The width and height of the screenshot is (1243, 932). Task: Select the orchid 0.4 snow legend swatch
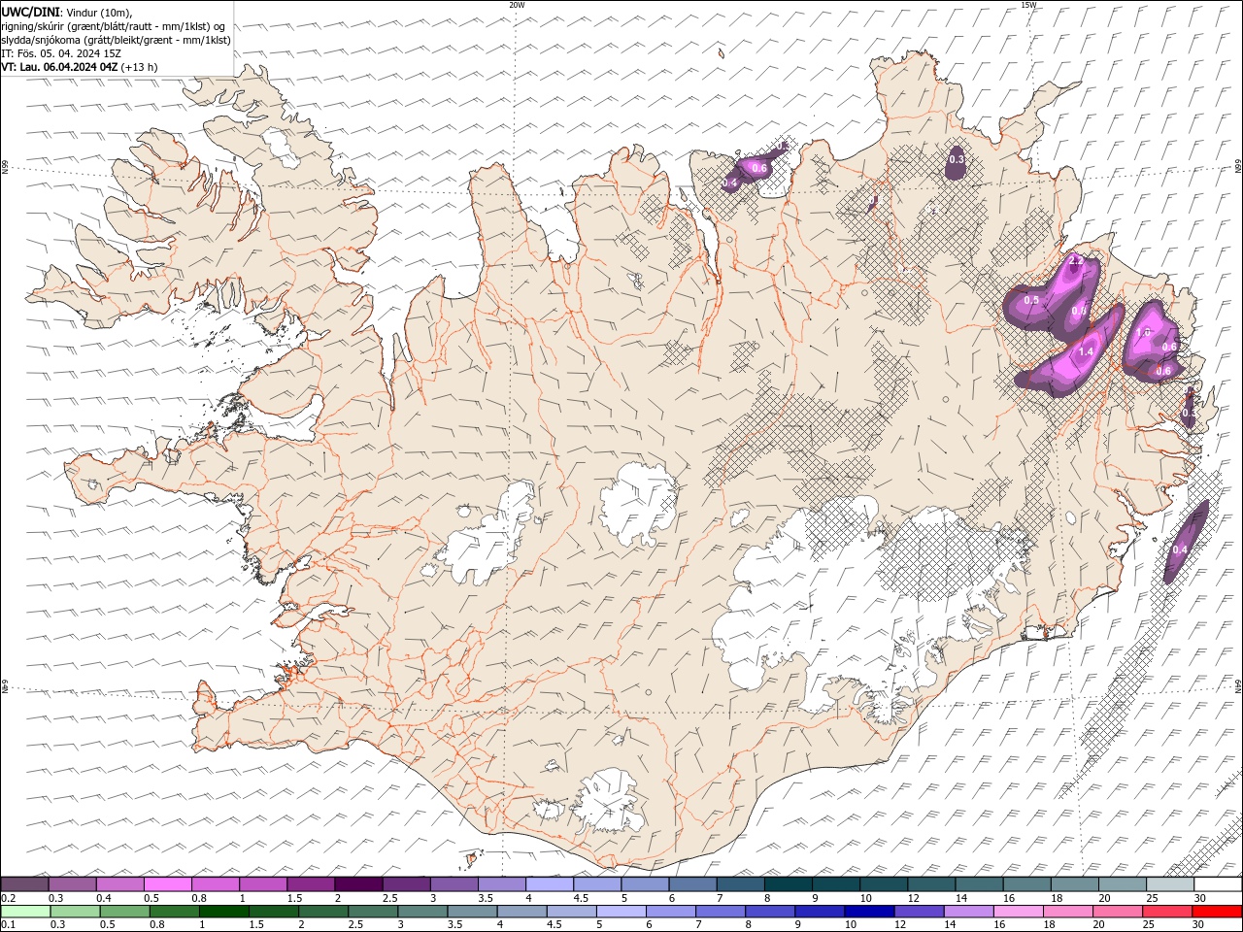coord(120,884)
